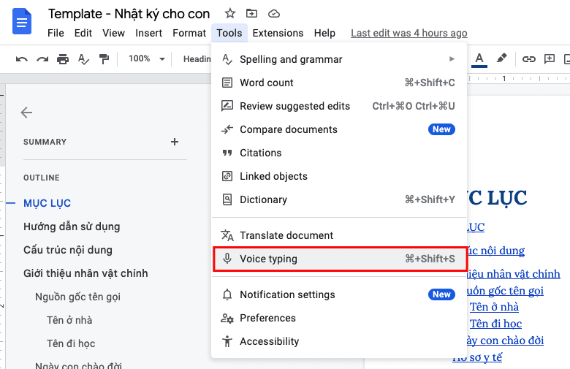
Task: Click the move to folder icon
Action: point(251,14)
